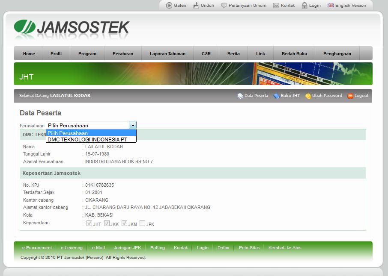Toggle the JKK checkbox
The height and width of the screenshot is (276, 388).
[107, 223]
